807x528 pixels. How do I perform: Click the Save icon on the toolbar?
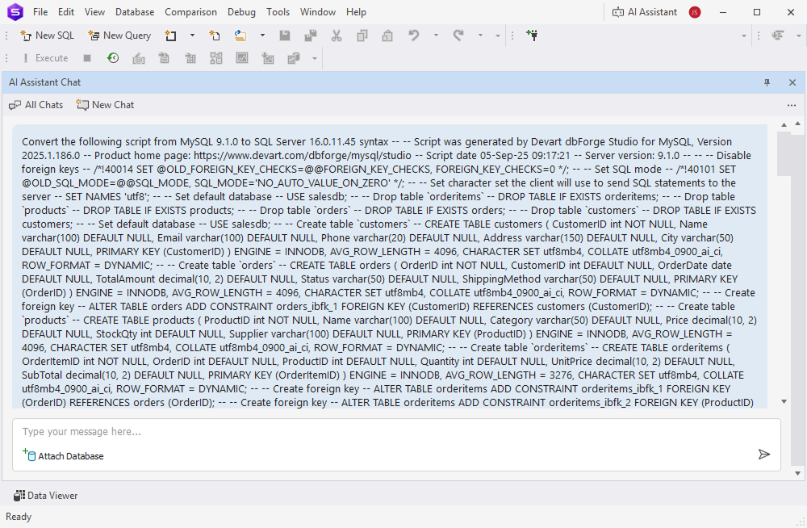coord(284,36)
